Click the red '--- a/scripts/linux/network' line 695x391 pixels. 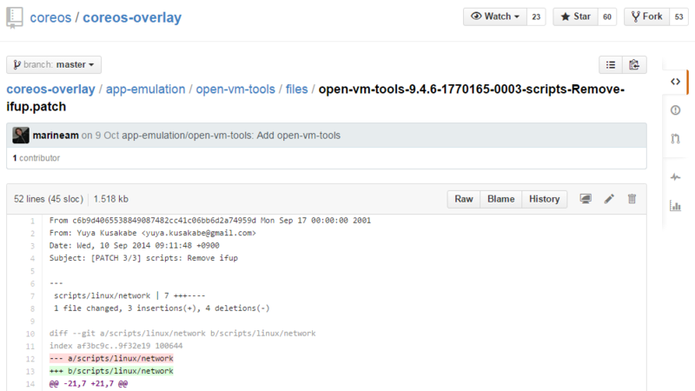tap(111, 358)
